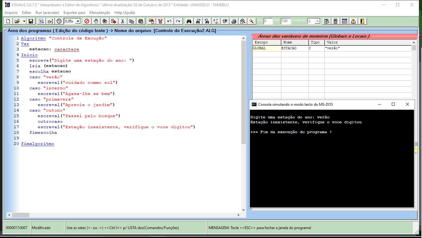Open print preview magnifier icon
Viewport: 422px width, 238px height.
point(243,21)
